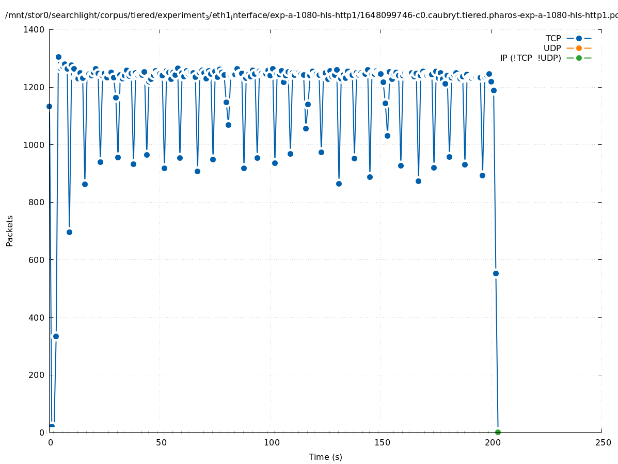The height and width of the screenshot is (464, 618).
Task: Select the UDP legend label
Action: (x=552, y=48)
